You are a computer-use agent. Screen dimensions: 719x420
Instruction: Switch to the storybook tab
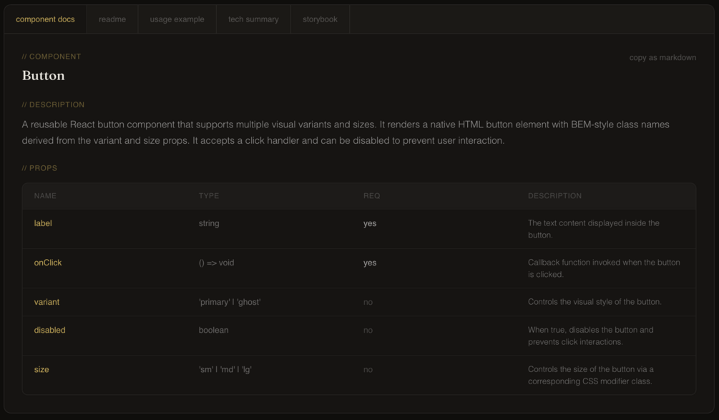click(x=320, y=19)
